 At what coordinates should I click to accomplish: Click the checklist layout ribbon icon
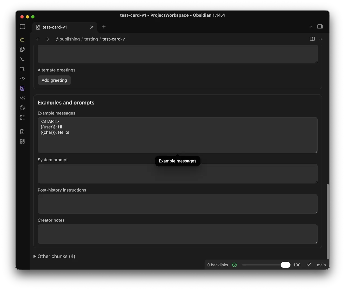click(x=22, y=117)
